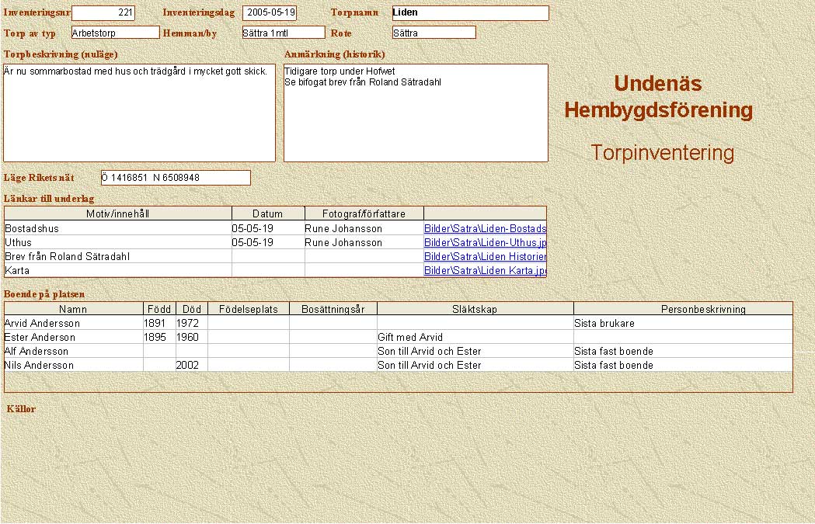Select the Rote field showing Sättra

[434, 33]
